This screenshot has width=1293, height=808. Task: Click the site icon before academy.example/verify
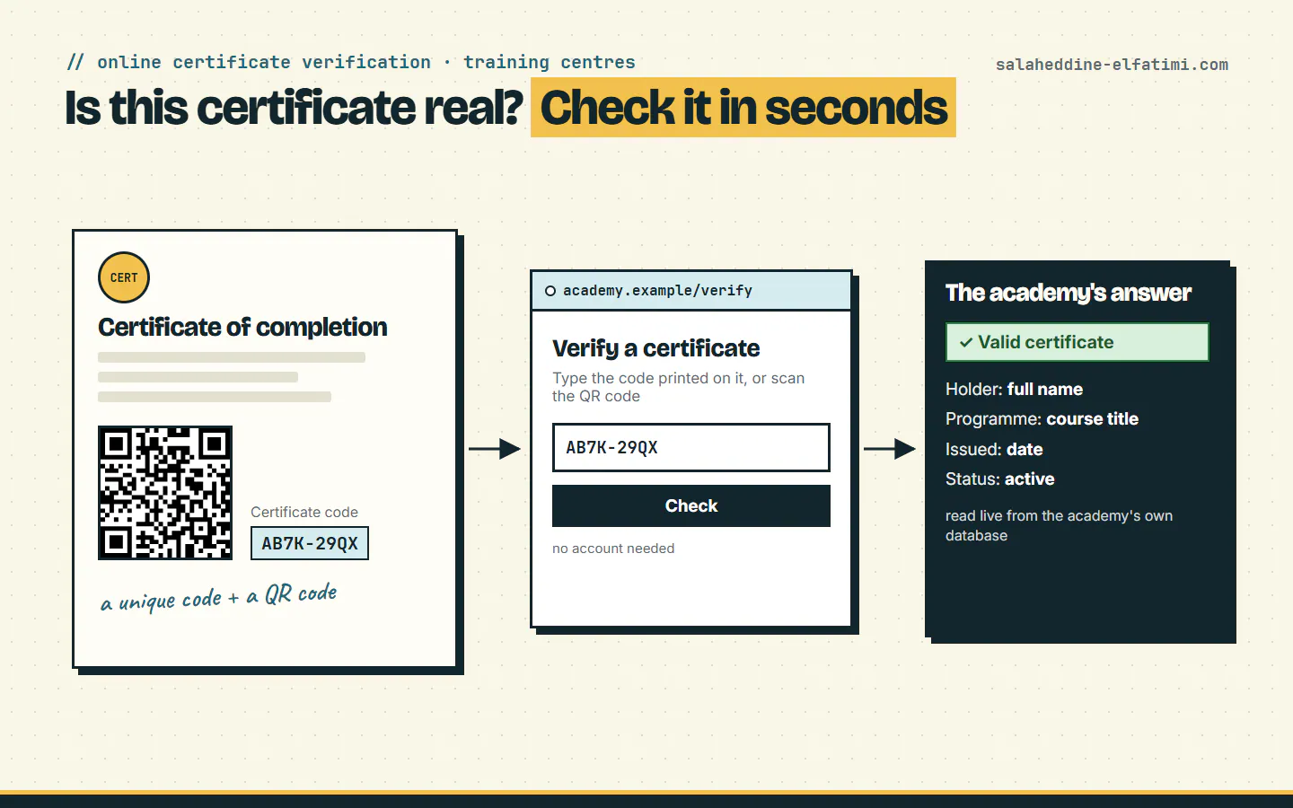click(x=550, y=291)
